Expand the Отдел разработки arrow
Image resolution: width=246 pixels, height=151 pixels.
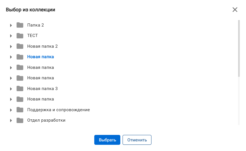[x=11, y=121]
